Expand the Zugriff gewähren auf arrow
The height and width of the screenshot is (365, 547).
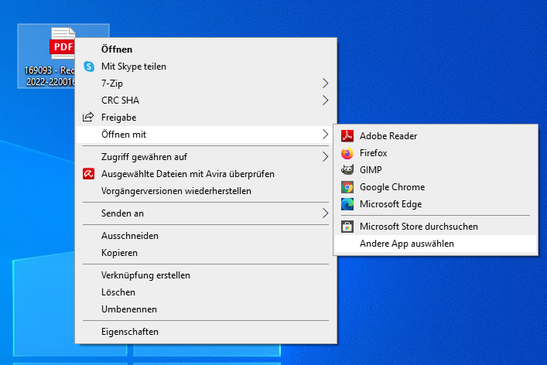click(325, 157)
